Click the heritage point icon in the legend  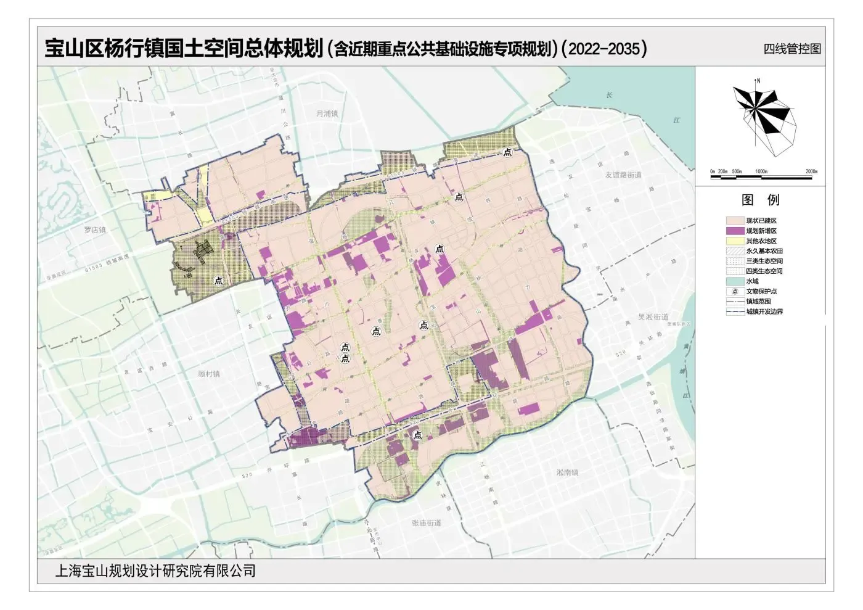pos(735,291)
